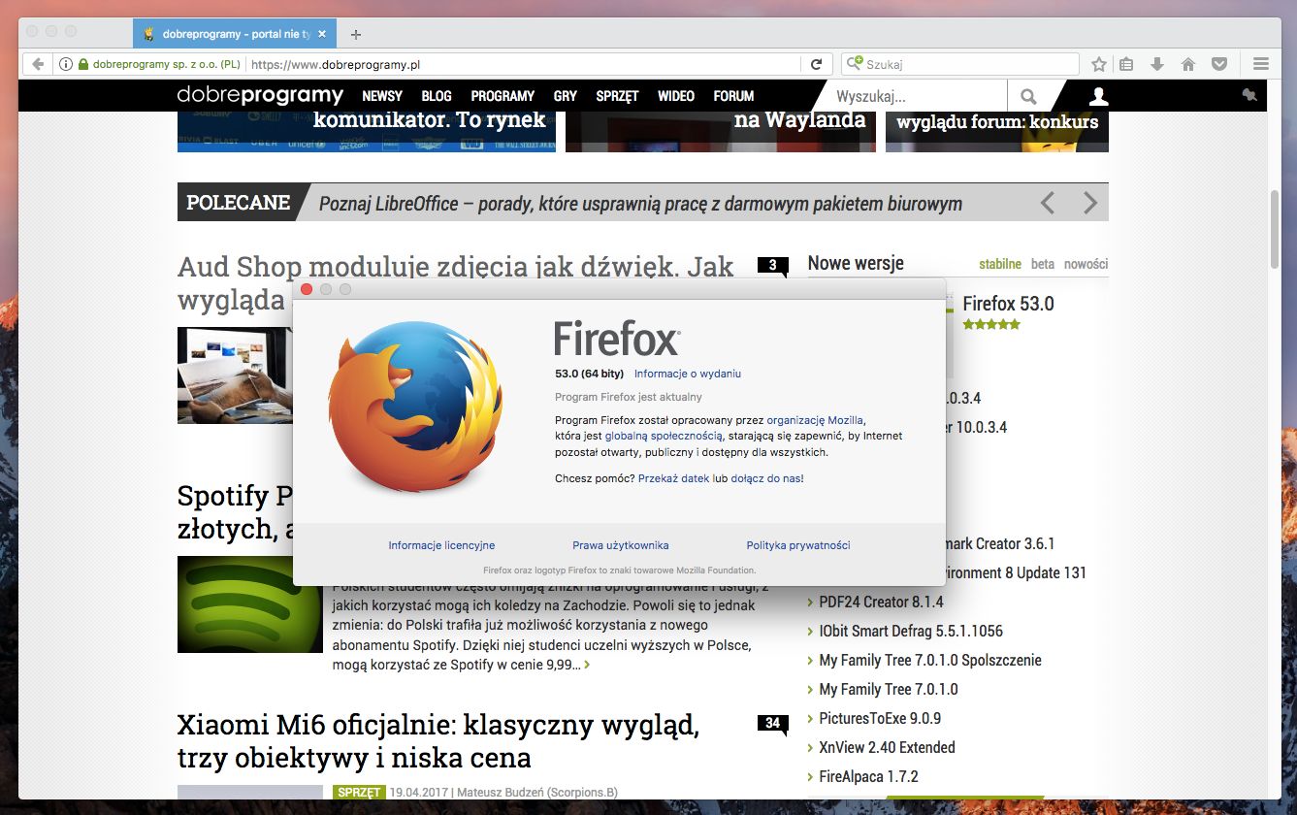Switch to beta versions tab
1297x815 pixels.
pos(1043,264)
